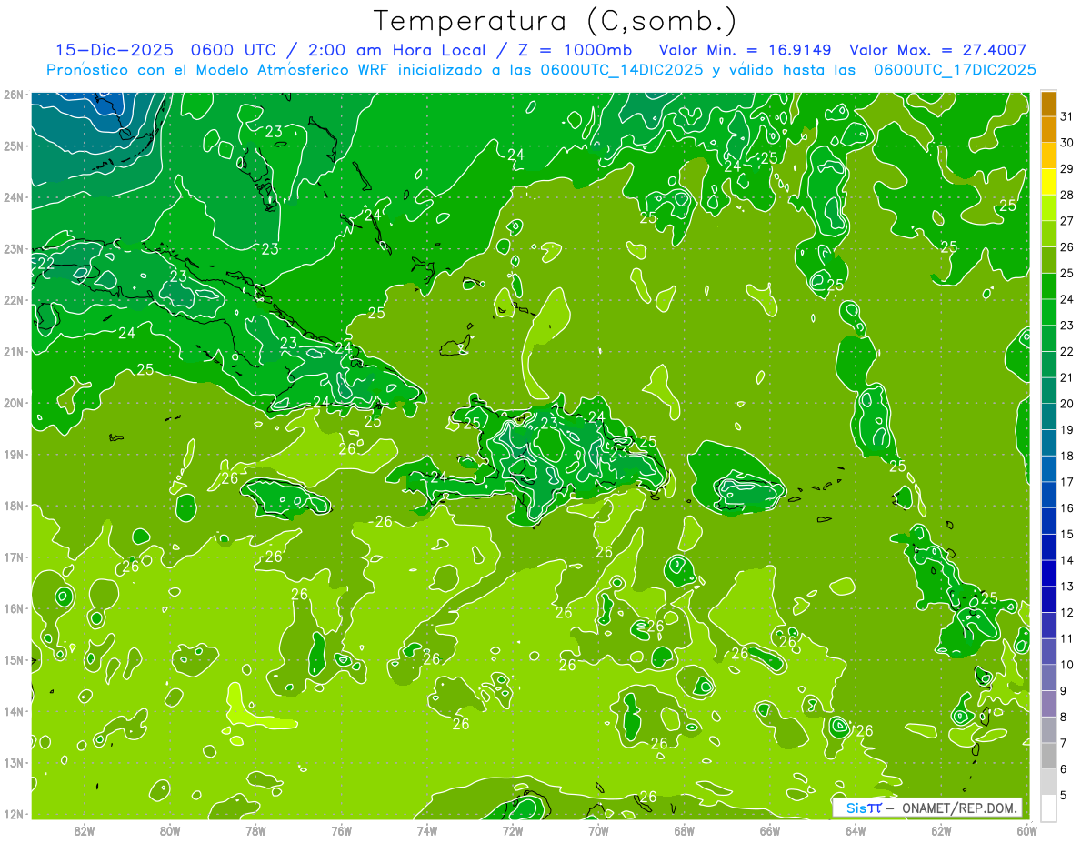Click "Valor Max. = 27.4007"
This screenshot has width=1091, height=843.
937,50
